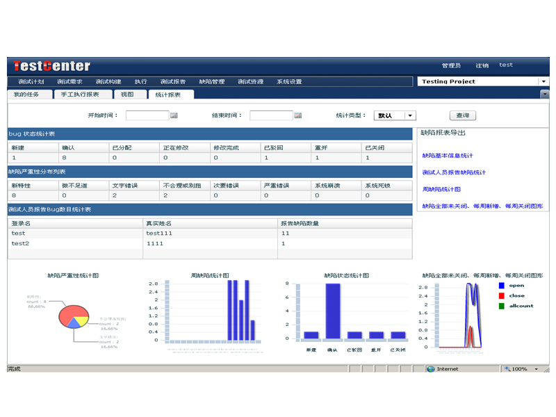Switch to the 手工执行报表 tab
Viewport: 556px width, 417px height.
click(79, 95)
